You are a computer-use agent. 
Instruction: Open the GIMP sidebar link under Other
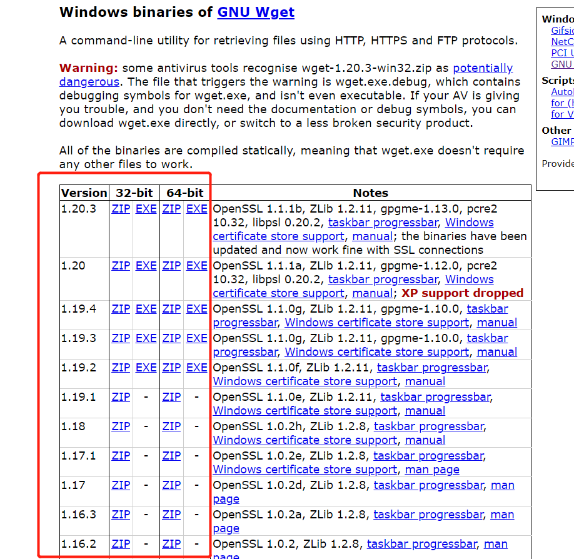(x=562, y=142)
